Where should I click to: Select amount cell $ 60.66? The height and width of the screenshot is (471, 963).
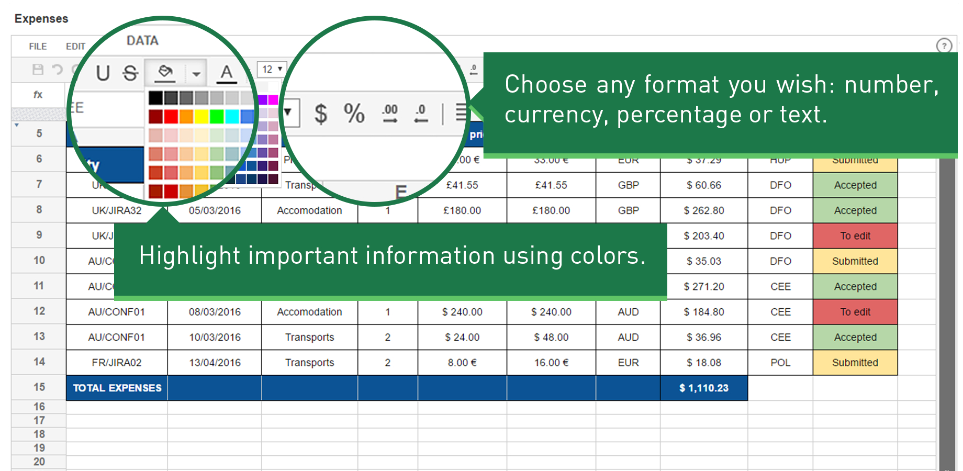tap(704, 185)
